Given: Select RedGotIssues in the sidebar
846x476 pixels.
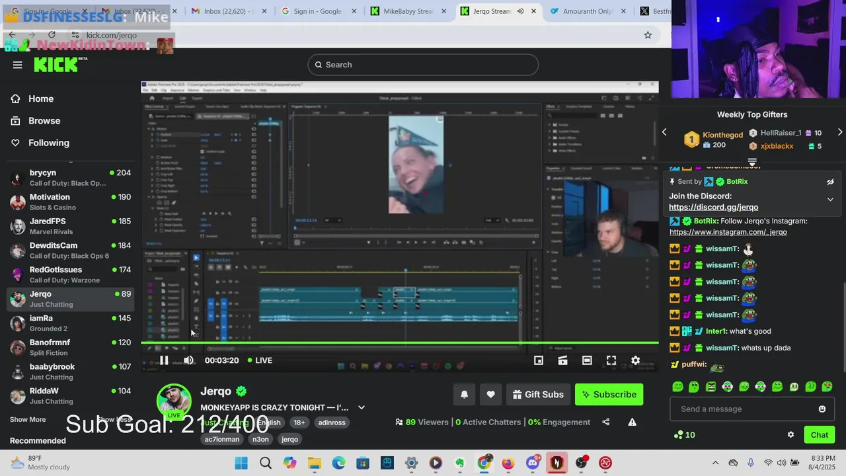Looking at the screenshot, I should coord(71,275).
